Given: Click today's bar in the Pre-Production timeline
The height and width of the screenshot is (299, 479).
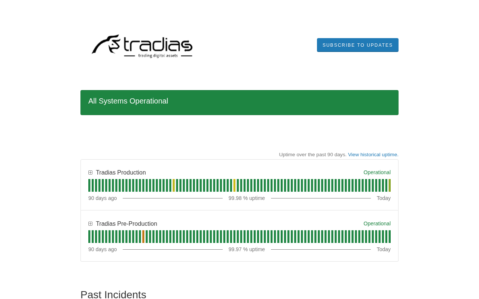Looking at the screenshot, I should (x=390, y=237).
